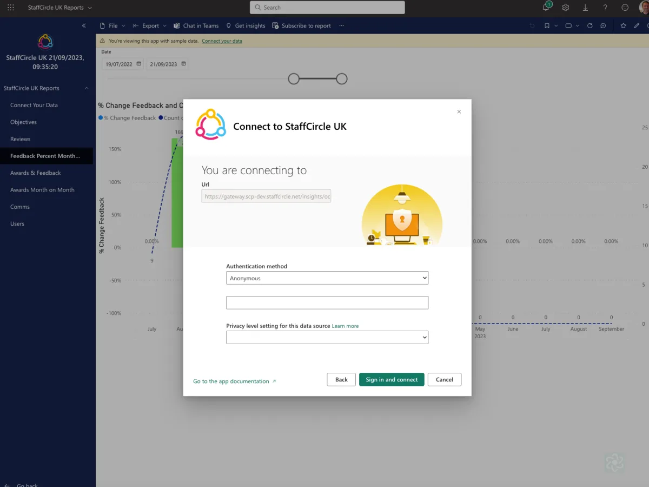Click Get insights
Viewport: 649px width, 487px height.
tap(246, 25)
